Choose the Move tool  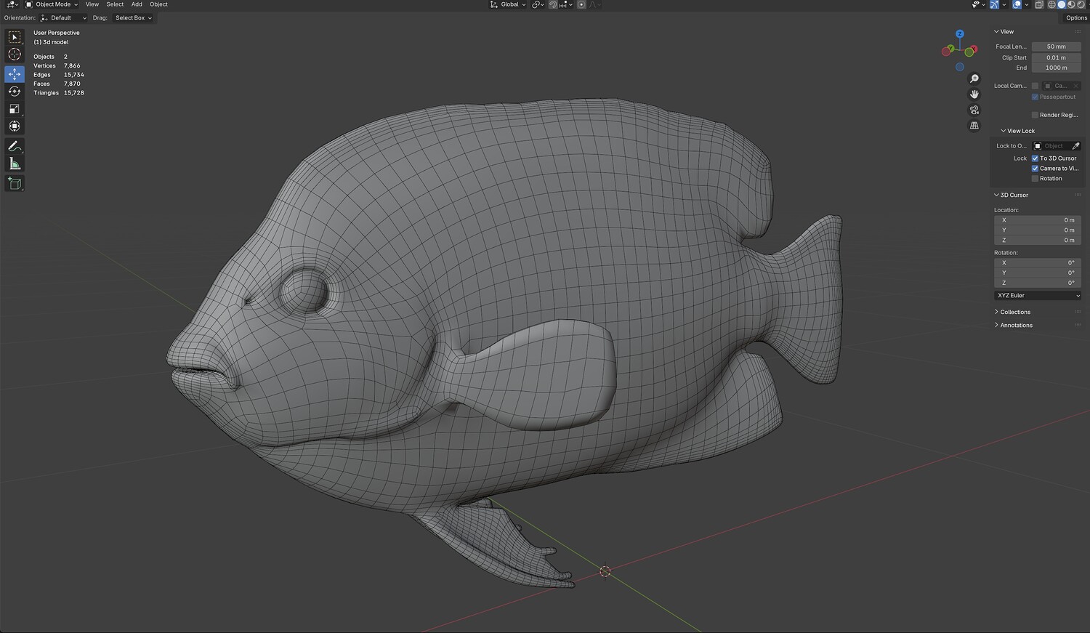pyautogui.click(x=15, y=74)
